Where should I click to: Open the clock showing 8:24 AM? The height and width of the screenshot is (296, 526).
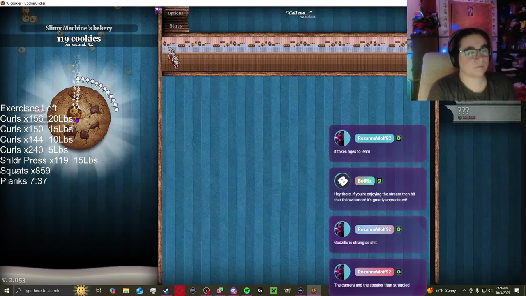[502, 291]
